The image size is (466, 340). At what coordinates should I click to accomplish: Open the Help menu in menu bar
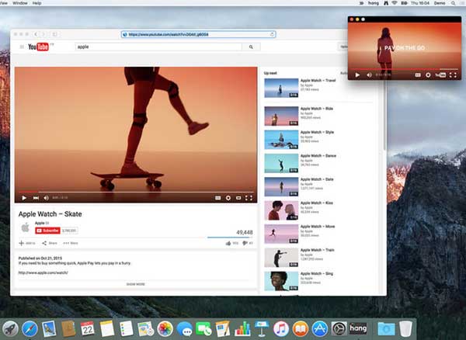point(37,3)
